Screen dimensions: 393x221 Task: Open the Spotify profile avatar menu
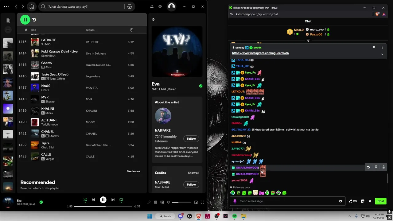click(172, 6)
